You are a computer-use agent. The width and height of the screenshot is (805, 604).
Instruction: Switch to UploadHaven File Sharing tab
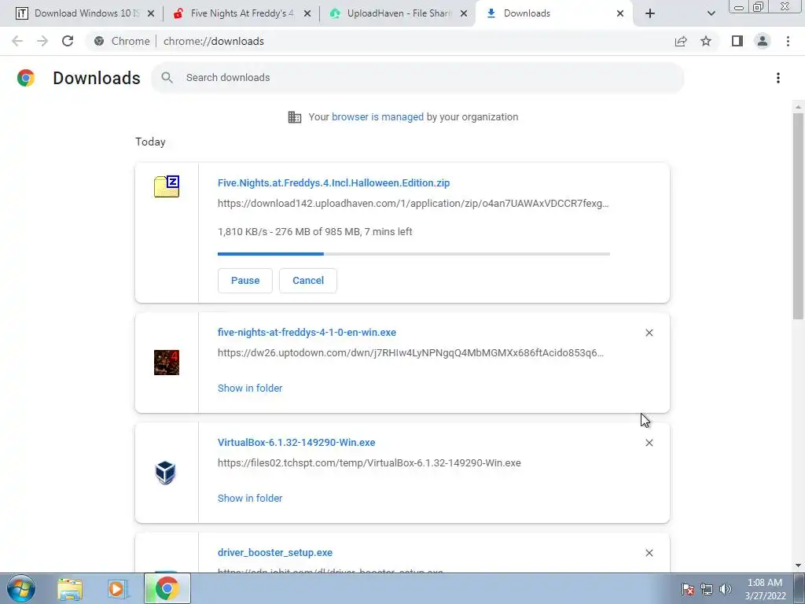click(398, 14)
